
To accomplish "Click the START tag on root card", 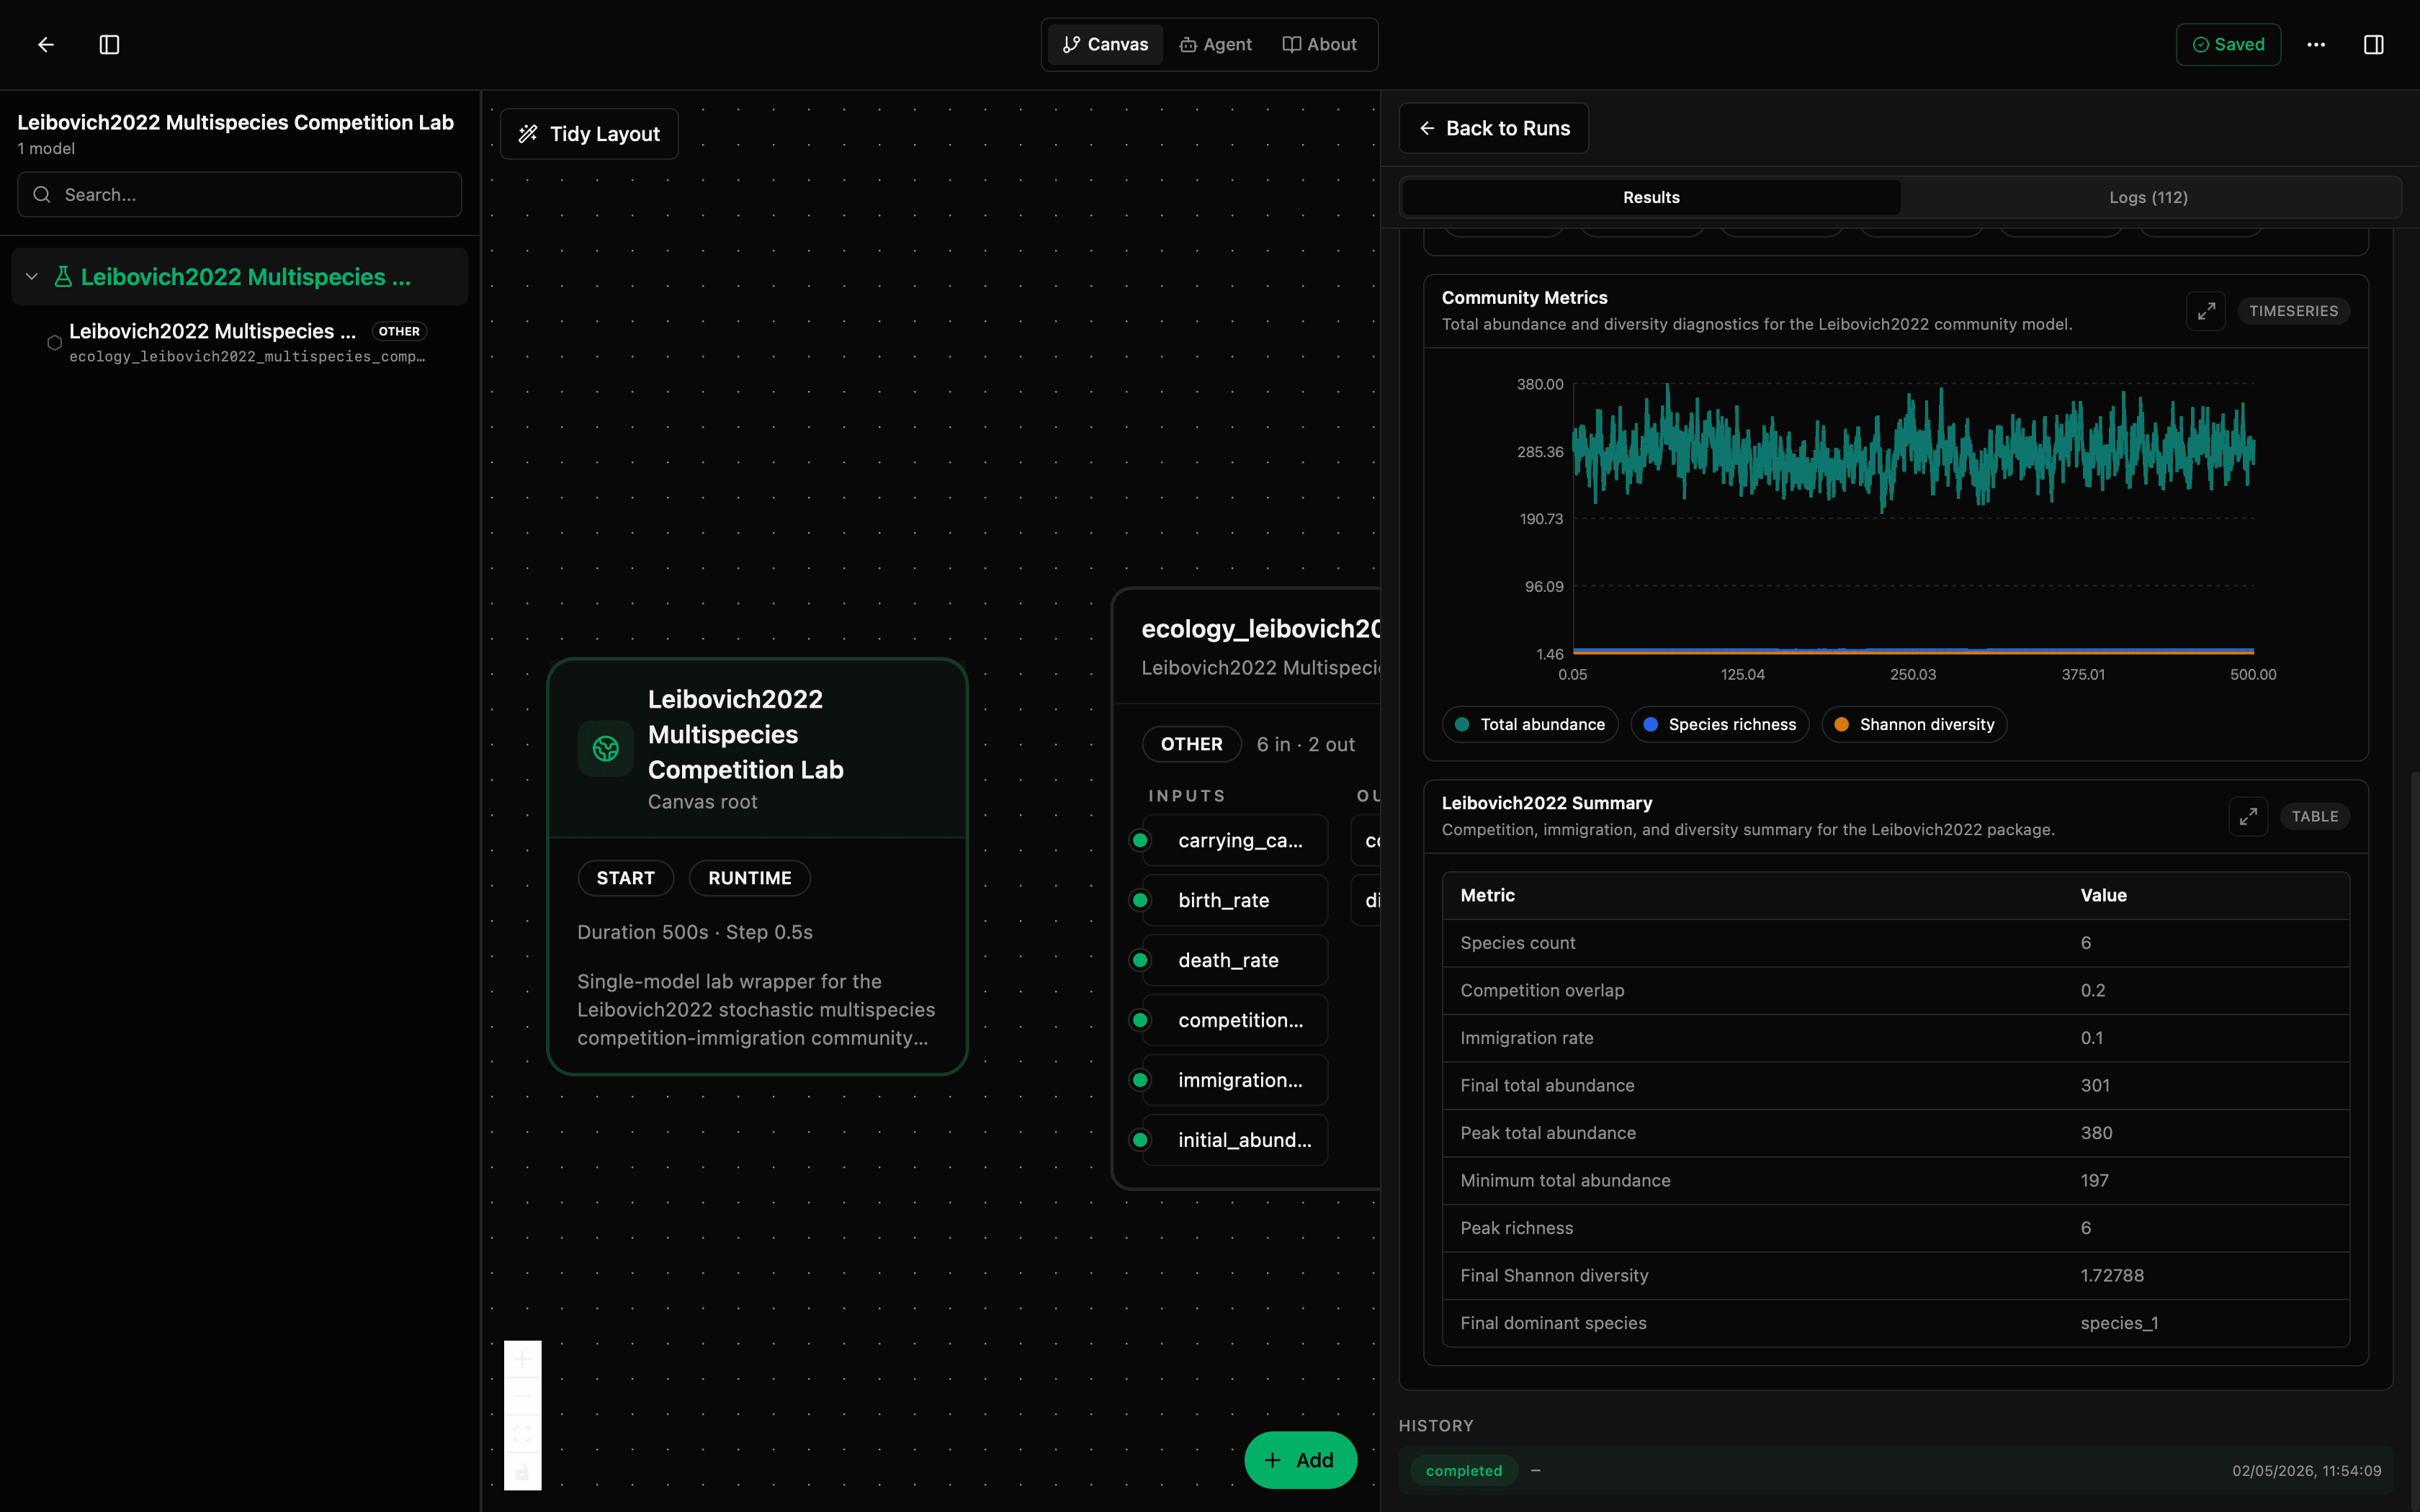I will click(x=625, y=878).
